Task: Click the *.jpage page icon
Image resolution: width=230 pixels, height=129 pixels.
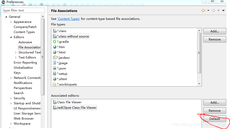Action: (55, 63)
